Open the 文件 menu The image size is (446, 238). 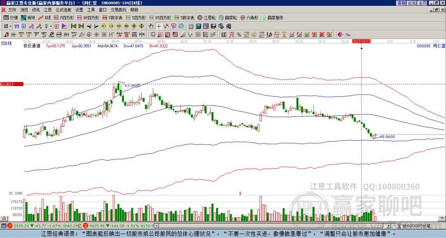pyautogui.click(x=12, y=10)
